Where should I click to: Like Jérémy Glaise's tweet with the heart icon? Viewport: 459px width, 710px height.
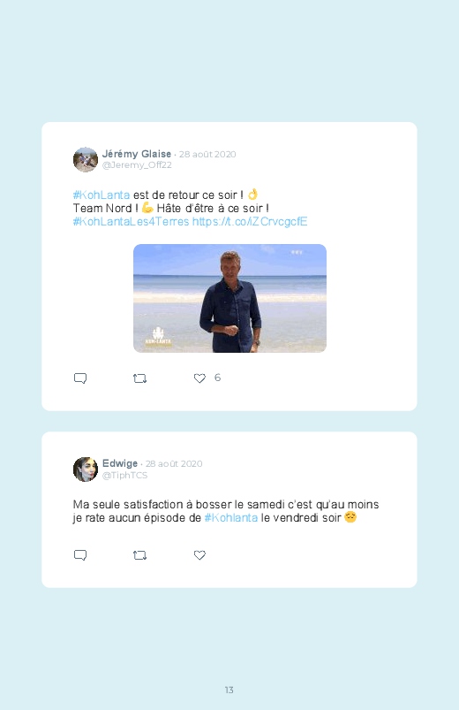(x=199, y=378)
